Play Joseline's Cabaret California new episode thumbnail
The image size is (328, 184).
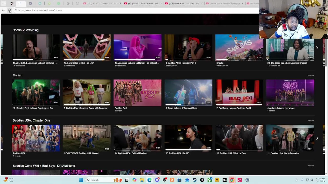(x=36, y=48)
